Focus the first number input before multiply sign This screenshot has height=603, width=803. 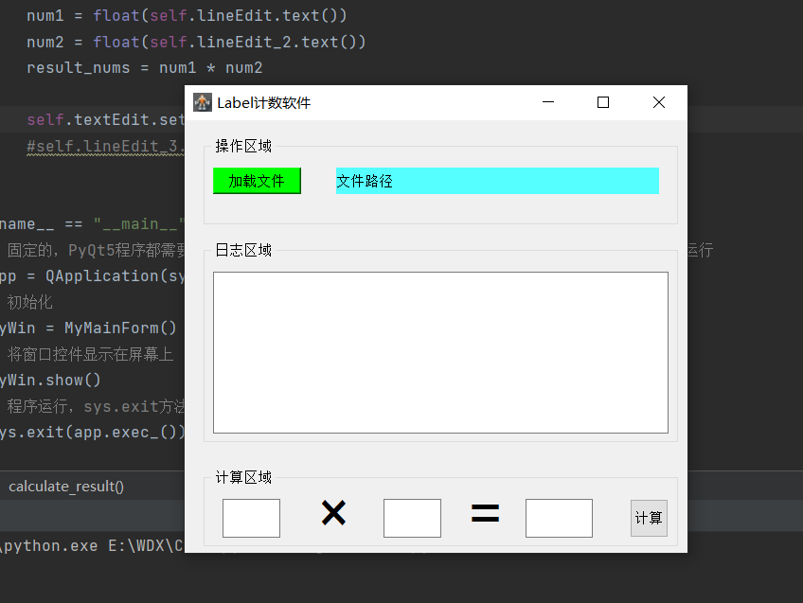coord(251,518)
